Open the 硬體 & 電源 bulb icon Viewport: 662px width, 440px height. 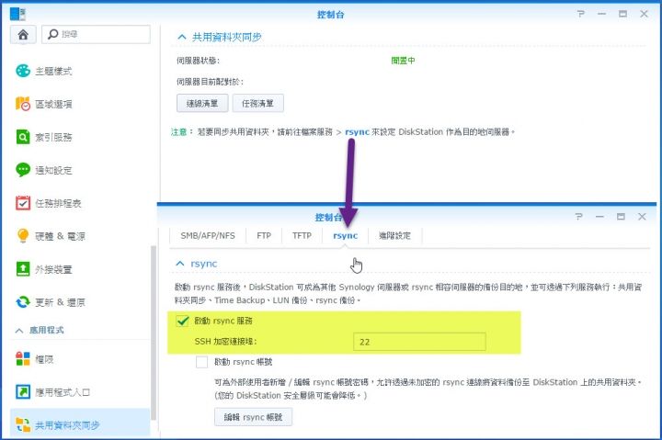(x=23, y=236)
